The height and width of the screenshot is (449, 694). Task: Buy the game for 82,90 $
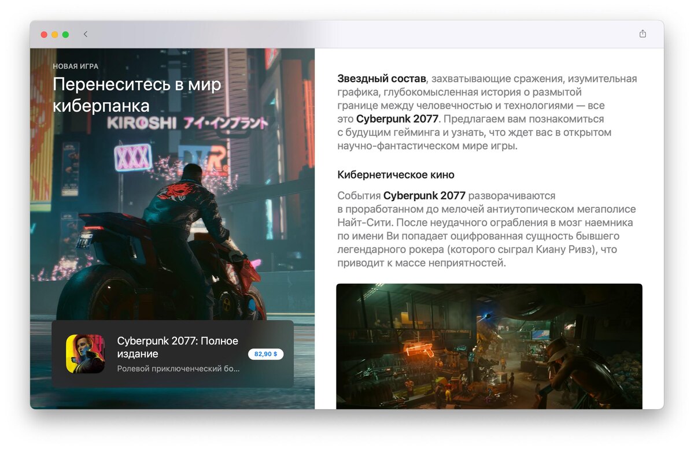tap(266, 354)
